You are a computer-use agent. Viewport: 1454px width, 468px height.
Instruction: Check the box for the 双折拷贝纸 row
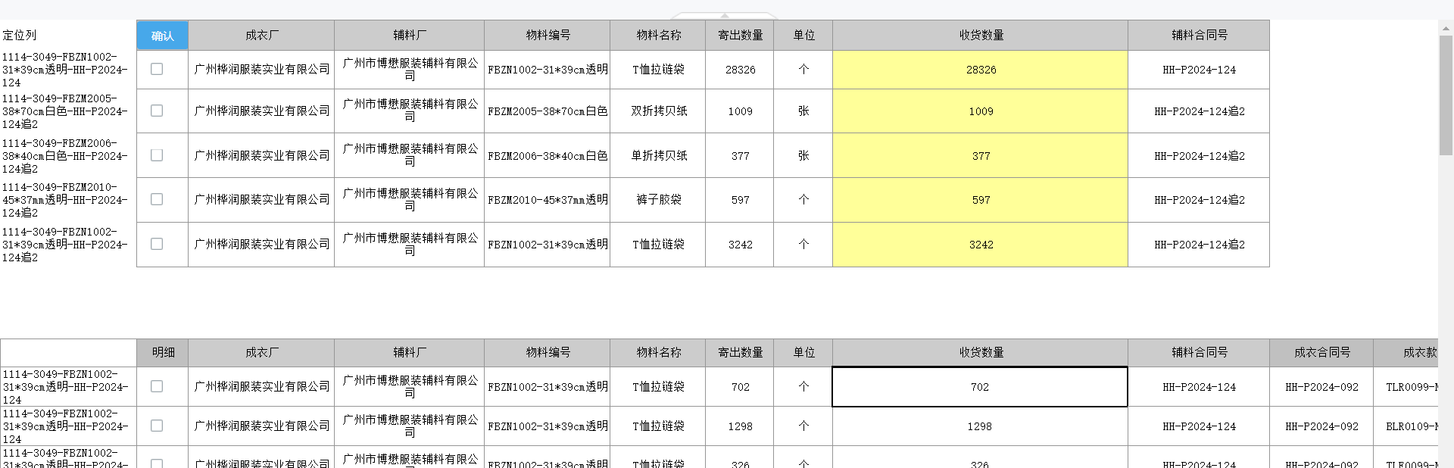pyautogui.click(x=157, y=111)
